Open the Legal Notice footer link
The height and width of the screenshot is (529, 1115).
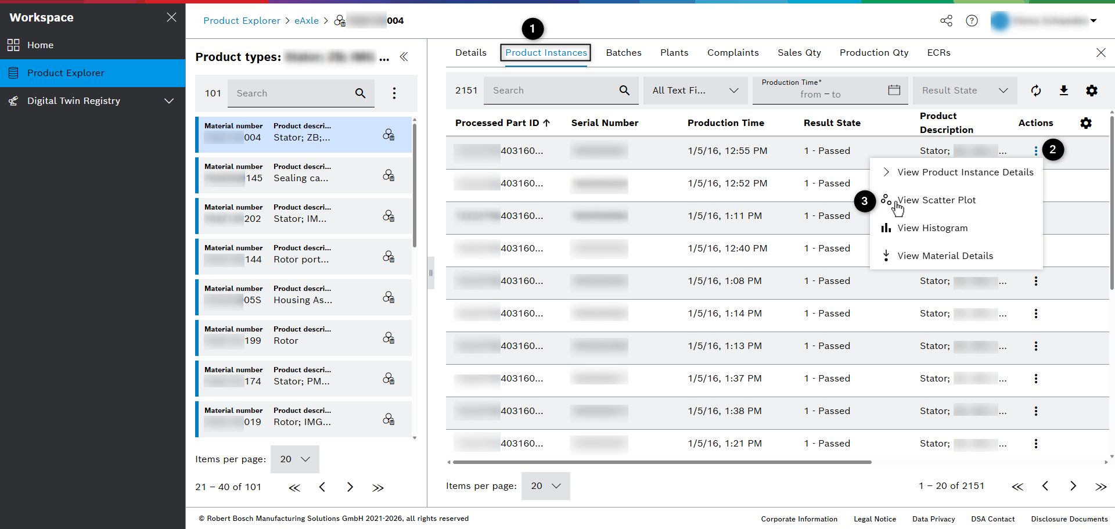[875, 519]
